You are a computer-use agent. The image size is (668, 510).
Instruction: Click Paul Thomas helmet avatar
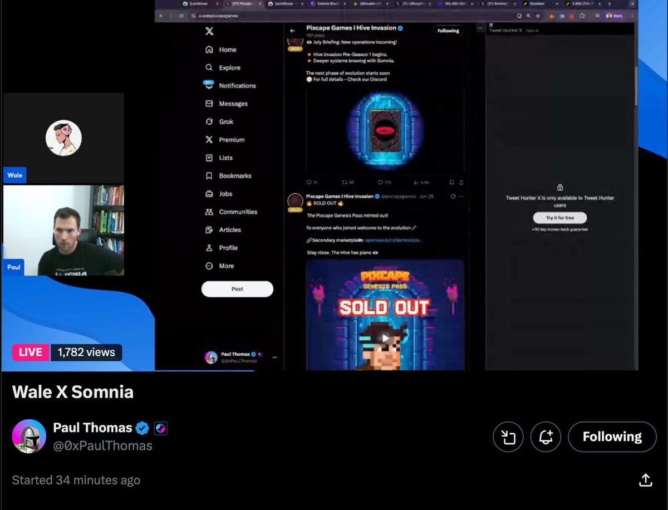coord(29,436)
